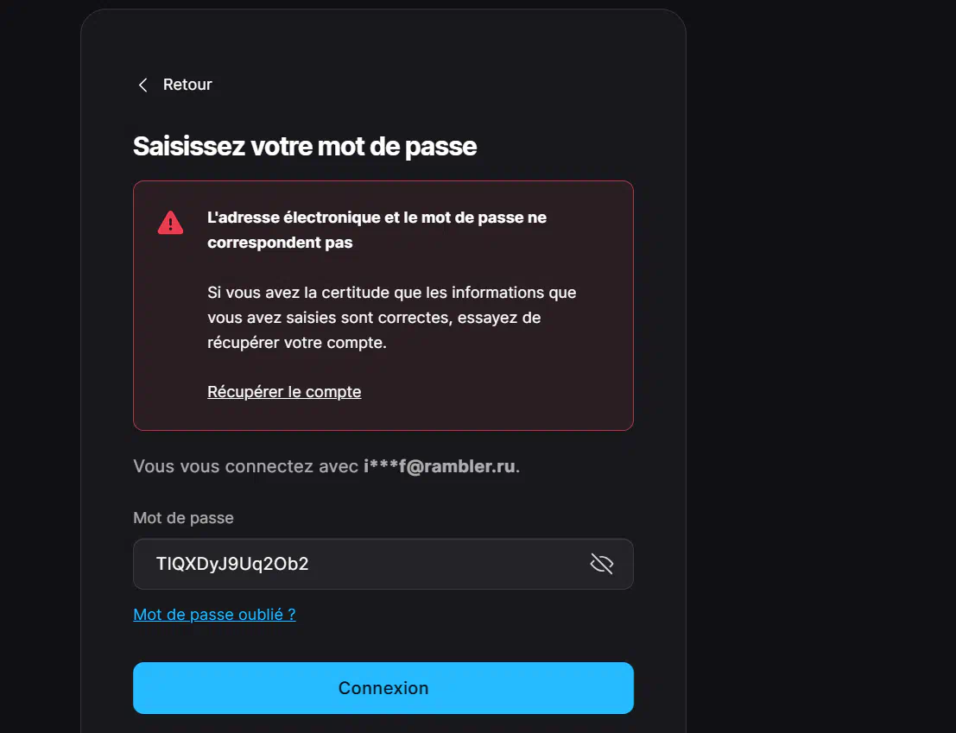Click the récupérer votre compte sentence ending
Screen dimensions: 956x733
click(297, 343)
